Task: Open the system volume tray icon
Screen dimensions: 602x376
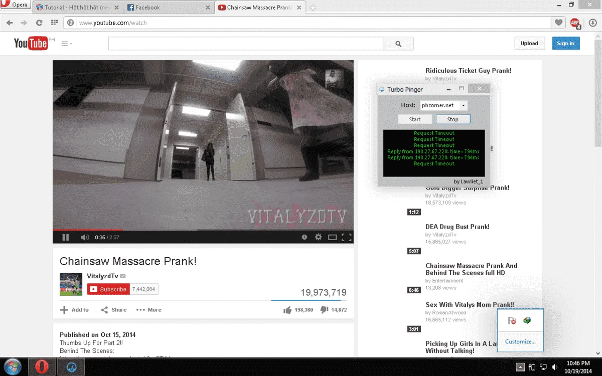Action: click(554, 367)
